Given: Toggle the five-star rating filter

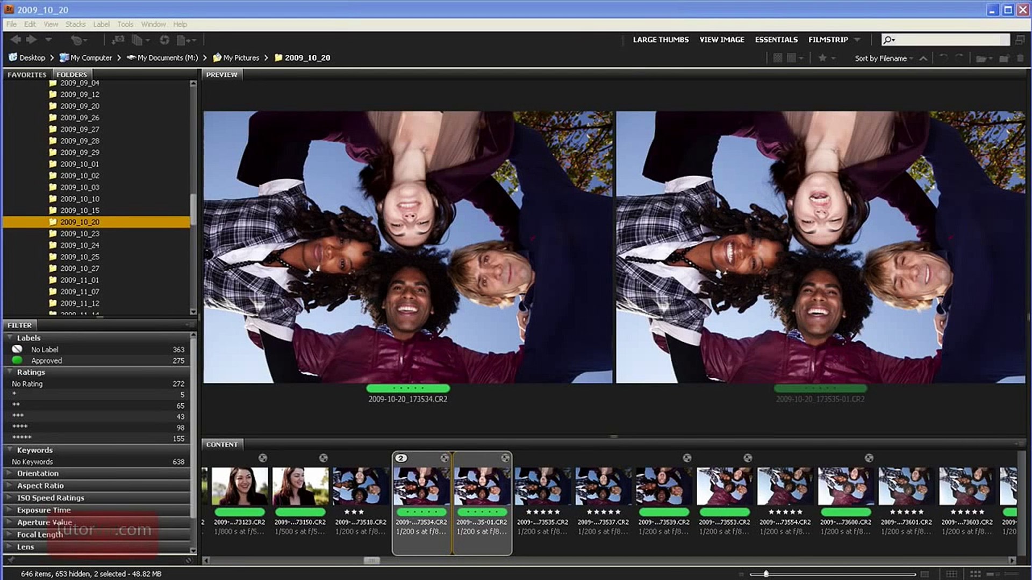Looking at the screenshot, I should pos(22,438).
